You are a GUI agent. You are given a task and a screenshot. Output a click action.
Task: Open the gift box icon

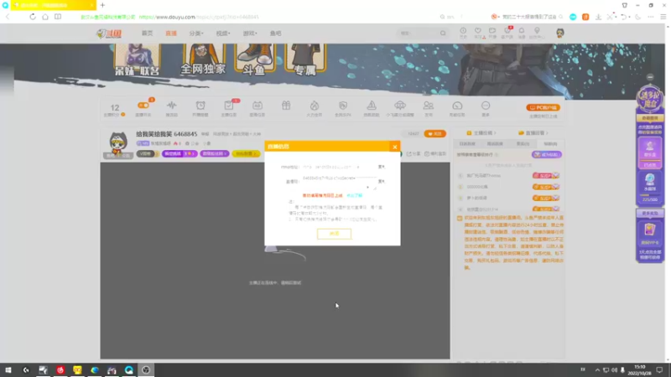click(286, 106)
